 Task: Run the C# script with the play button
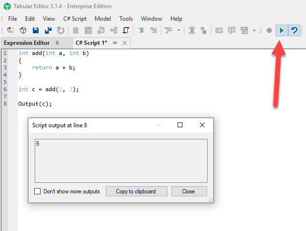point(281,30)
